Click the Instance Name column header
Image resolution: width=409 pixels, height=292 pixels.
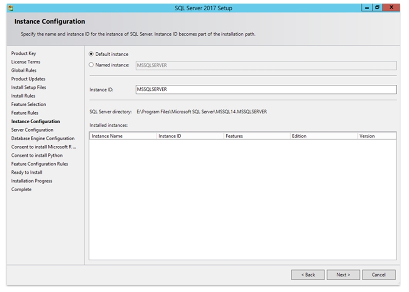coord(123,136)
